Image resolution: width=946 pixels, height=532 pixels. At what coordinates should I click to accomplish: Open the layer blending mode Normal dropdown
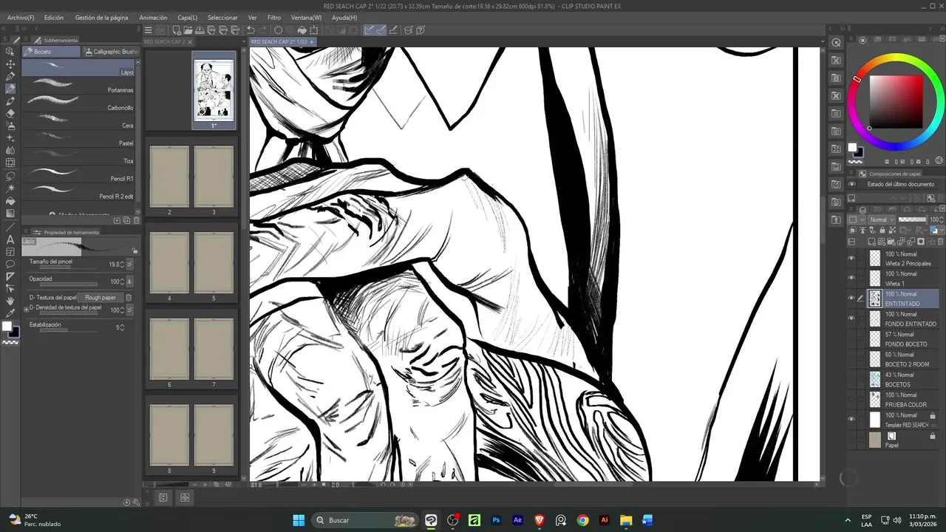(880, 219)
